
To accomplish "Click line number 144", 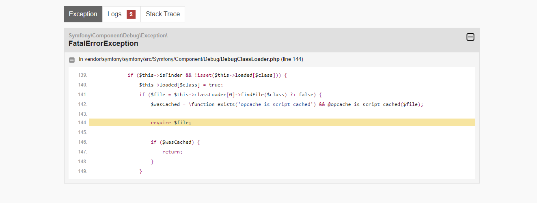I will click(82, 123).
